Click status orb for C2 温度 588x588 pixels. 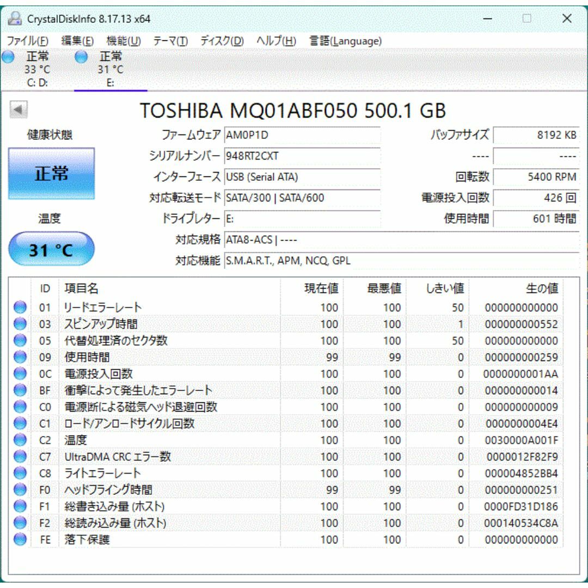tap(20, 440)
